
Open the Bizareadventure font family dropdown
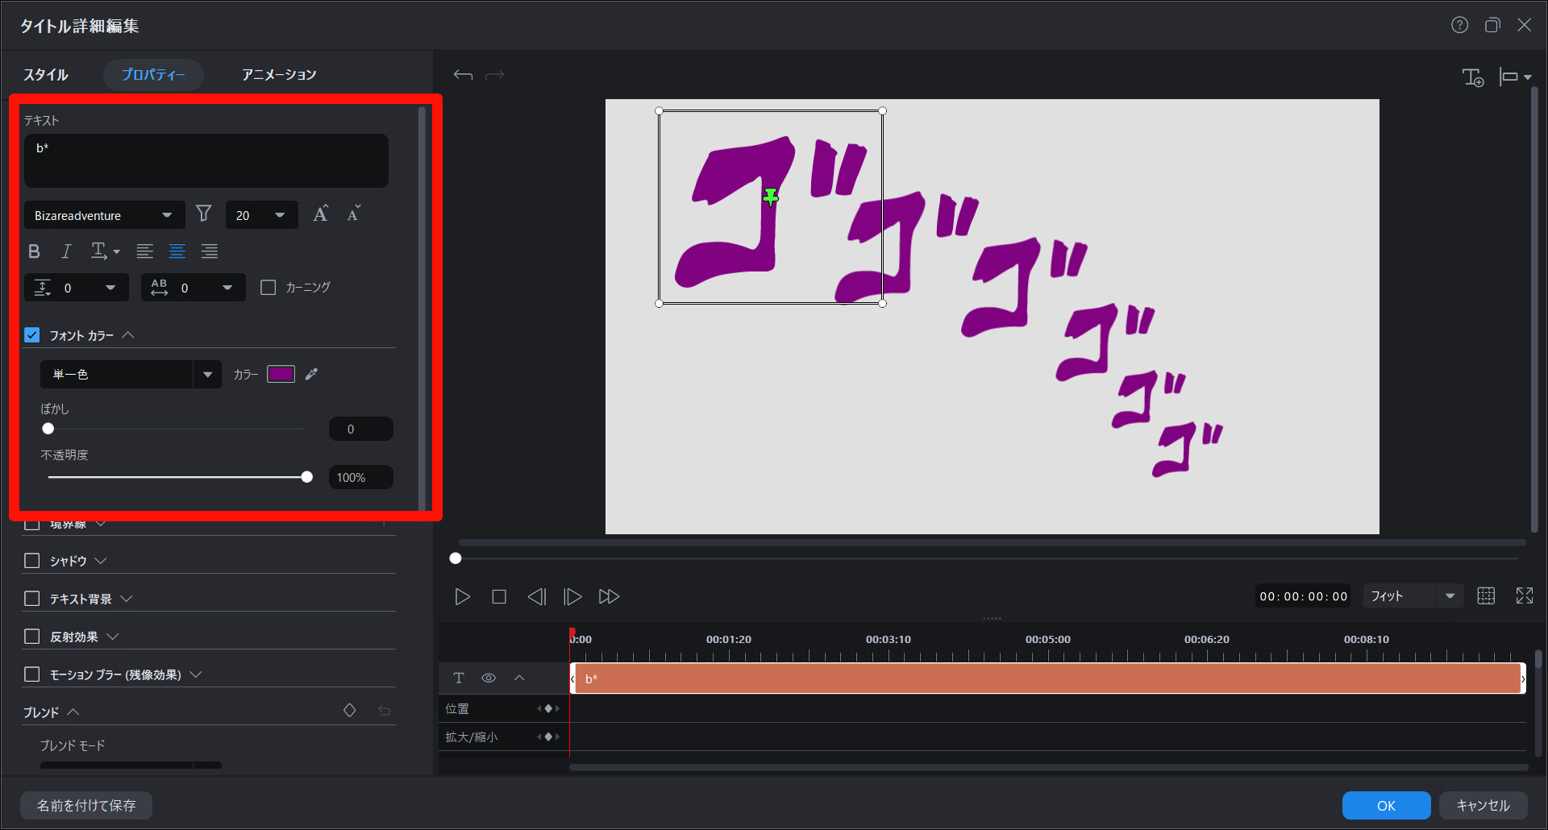click(x=104, y=214)
